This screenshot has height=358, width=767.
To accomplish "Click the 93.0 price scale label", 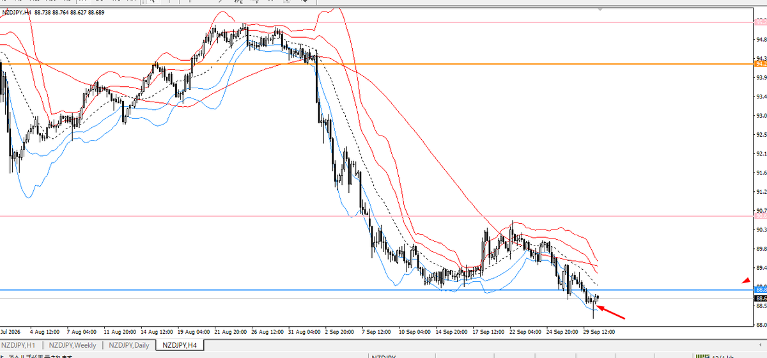I will [x=761, y=116].
